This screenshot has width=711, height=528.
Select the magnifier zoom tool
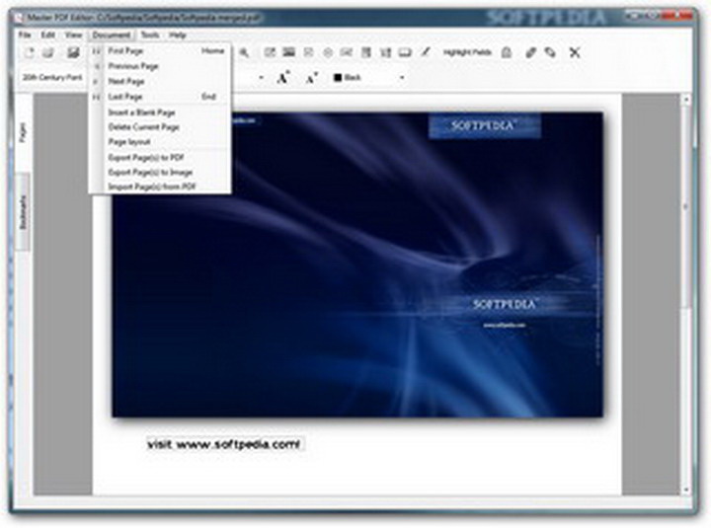[x=244, y=52]
